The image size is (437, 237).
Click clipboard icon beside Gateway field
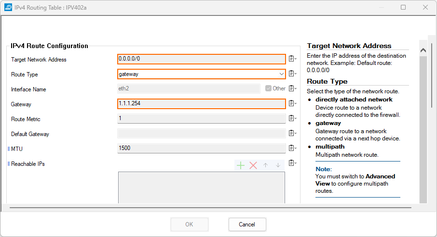(x=292, y=103)
